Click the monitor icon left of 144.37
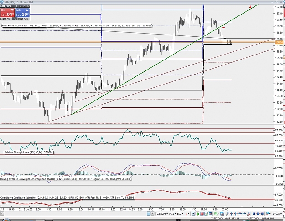The width and height of the screenshot is (285, 221). (x=268, y=214)
